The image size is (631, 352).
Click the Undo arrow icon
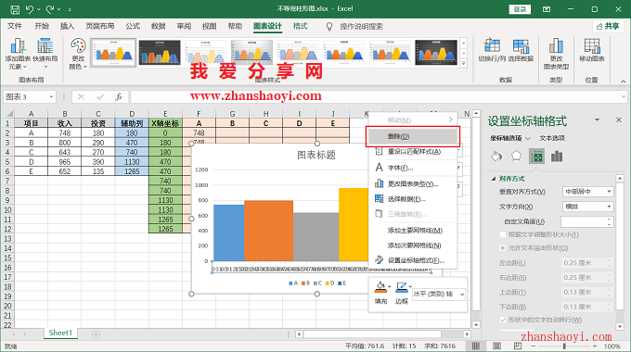tap(30, 9)
